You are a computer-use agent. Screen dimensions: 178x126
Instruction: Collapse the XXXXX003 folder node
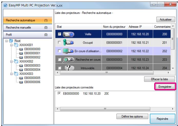[11, 74]
